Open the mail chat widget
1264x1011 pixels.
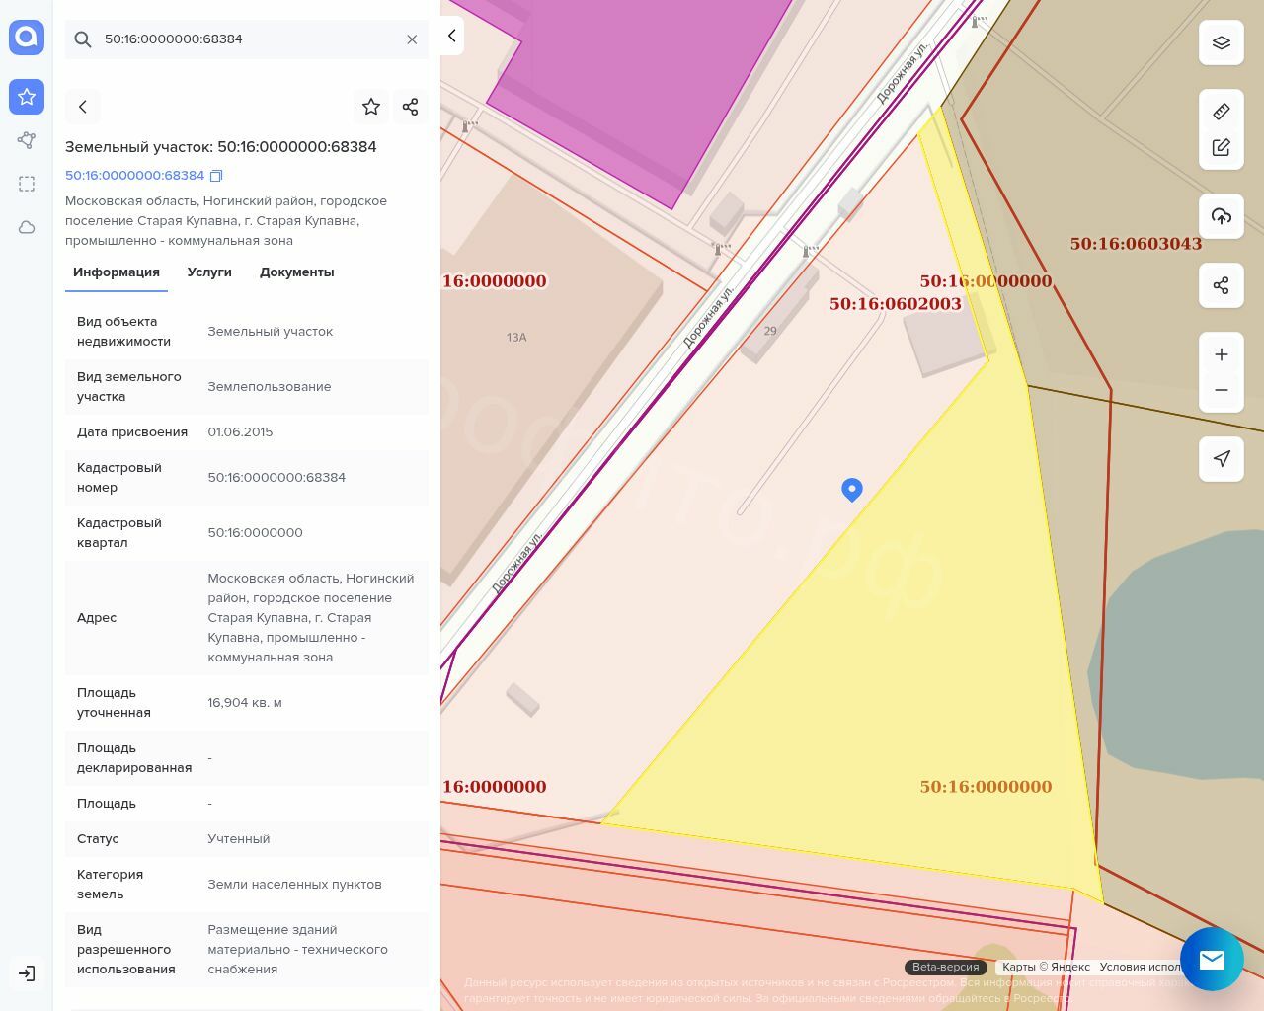1212,959
